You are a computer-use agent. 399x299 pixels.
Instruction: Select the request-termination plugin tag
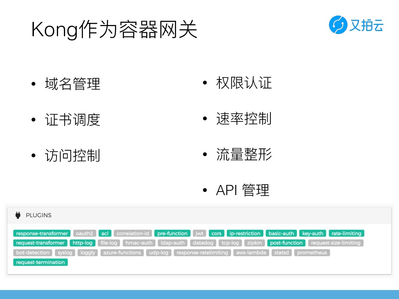(41, 262)
